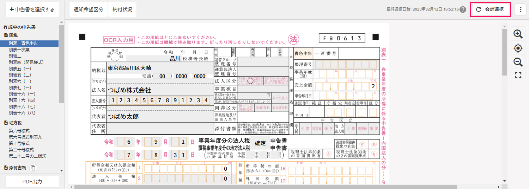This screenshot has width=529, height=189.
Task: Select 第六号様式別表九 in sidebar
Action: (x=25, y=137)
